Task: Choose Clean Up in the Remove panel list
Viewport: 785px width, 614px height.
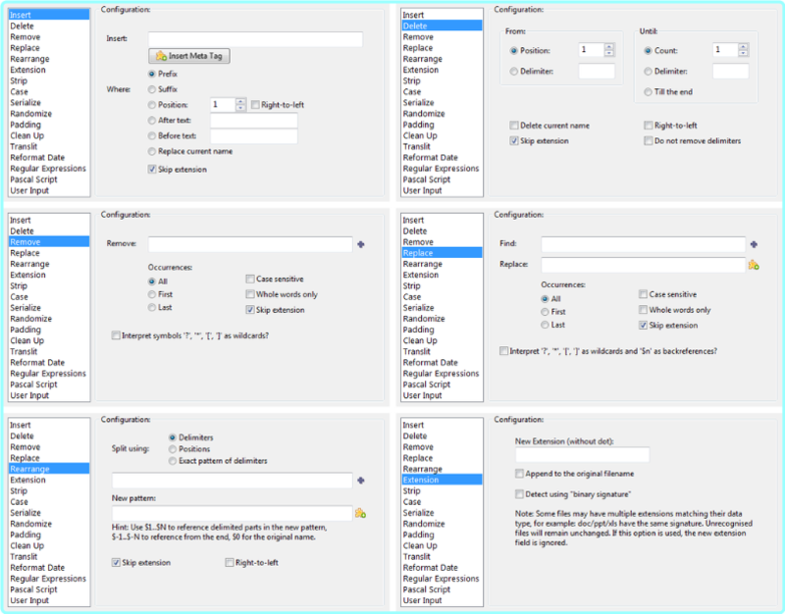Action: (x=49, y=340)
